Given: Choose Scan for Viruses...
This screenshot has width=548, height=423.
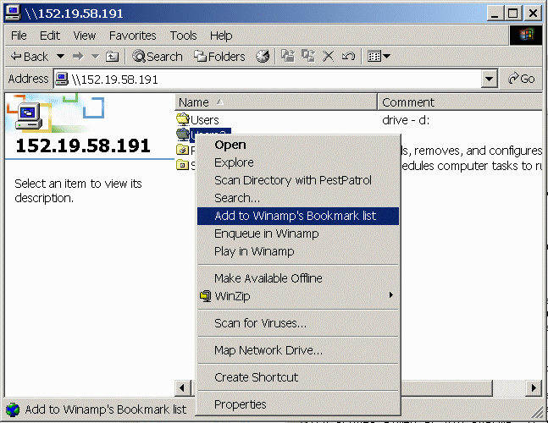Looking at the screenshot, I should click(298, 323).
